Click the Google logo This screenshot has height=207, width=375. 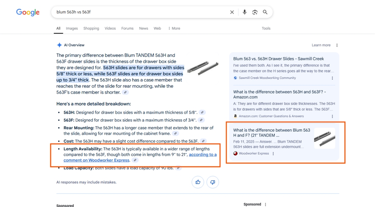point(28,12)
